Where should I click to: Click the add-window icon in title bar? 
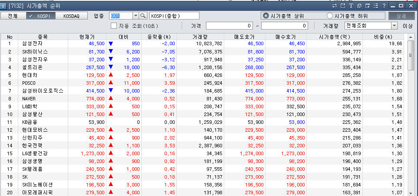pos(368,6)
